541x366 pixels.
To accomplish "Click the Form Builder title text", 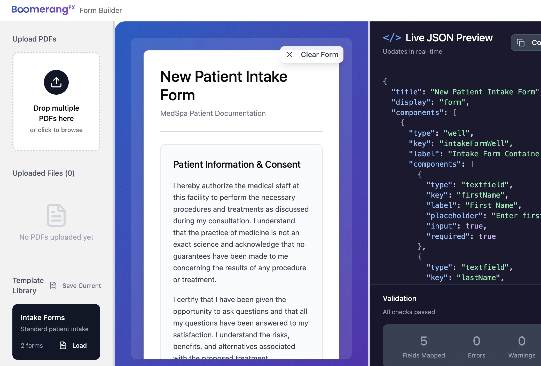I will (x=101, y=10).
